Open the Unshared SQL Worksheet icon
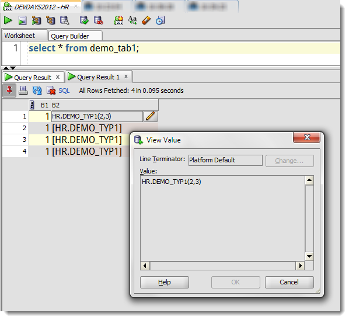This screenshot has width=349, height=320. point(118,20)
